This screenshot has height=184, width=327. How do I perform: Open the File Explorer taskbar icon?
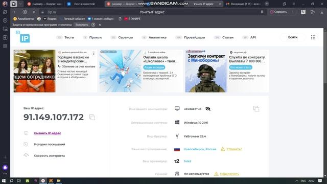(x=59, y=180)
